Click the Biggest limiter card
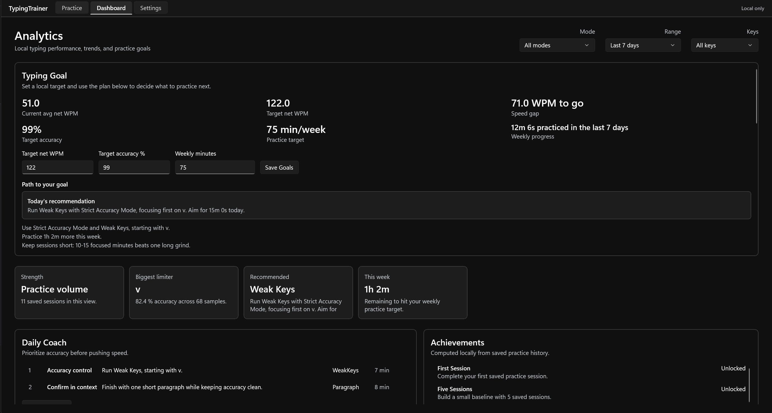Viewport: 772px width, 413px height. [x=184, y=293]
